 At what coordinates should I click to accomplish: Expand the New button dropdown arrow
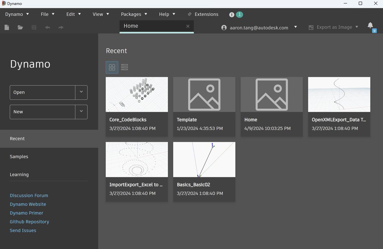point(81,112)
